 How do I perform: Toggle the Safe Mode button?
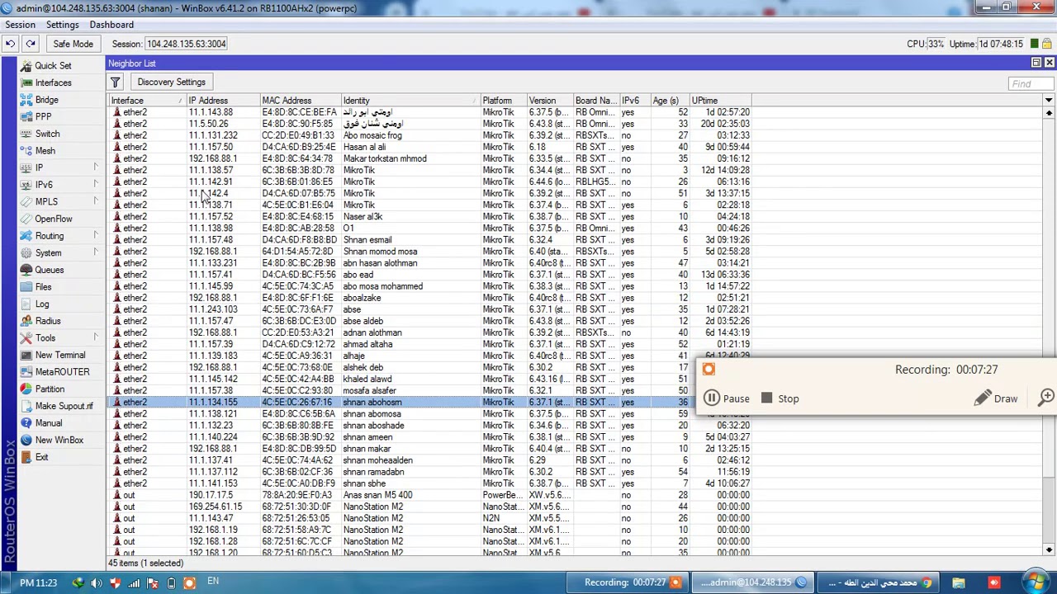tap(73, 44)
